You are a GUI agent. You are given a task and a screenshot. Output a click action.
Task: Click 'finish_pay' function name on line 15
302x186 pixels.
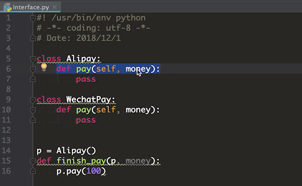[x=81, y=161]
